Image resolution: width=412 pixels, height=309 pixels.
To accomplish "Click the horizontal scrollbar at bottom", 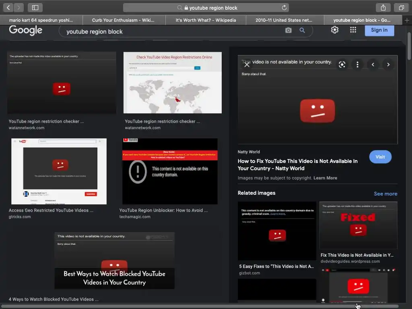I will point(200,306).
